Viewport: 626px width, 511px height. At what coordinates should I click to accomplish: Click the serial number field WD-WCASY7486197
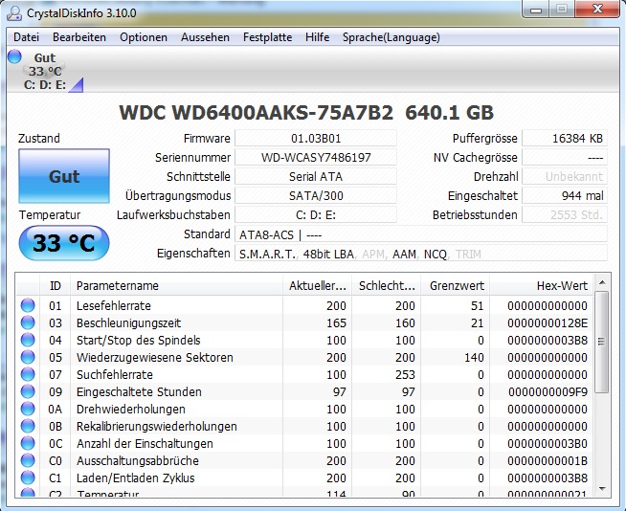(316, 158)
